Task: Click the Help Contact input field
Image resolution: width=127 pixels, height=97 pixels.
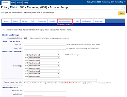Action: tap(45, 90)
